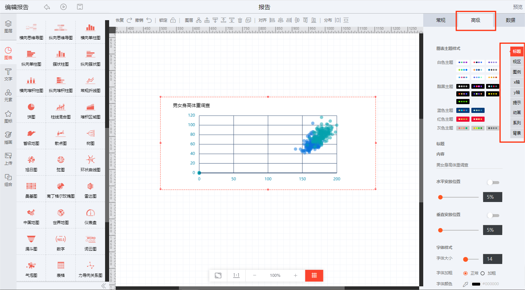This screenshot has height=290, width=525.
Task: Click the black font color swatch
Action: tap(476, 284)
